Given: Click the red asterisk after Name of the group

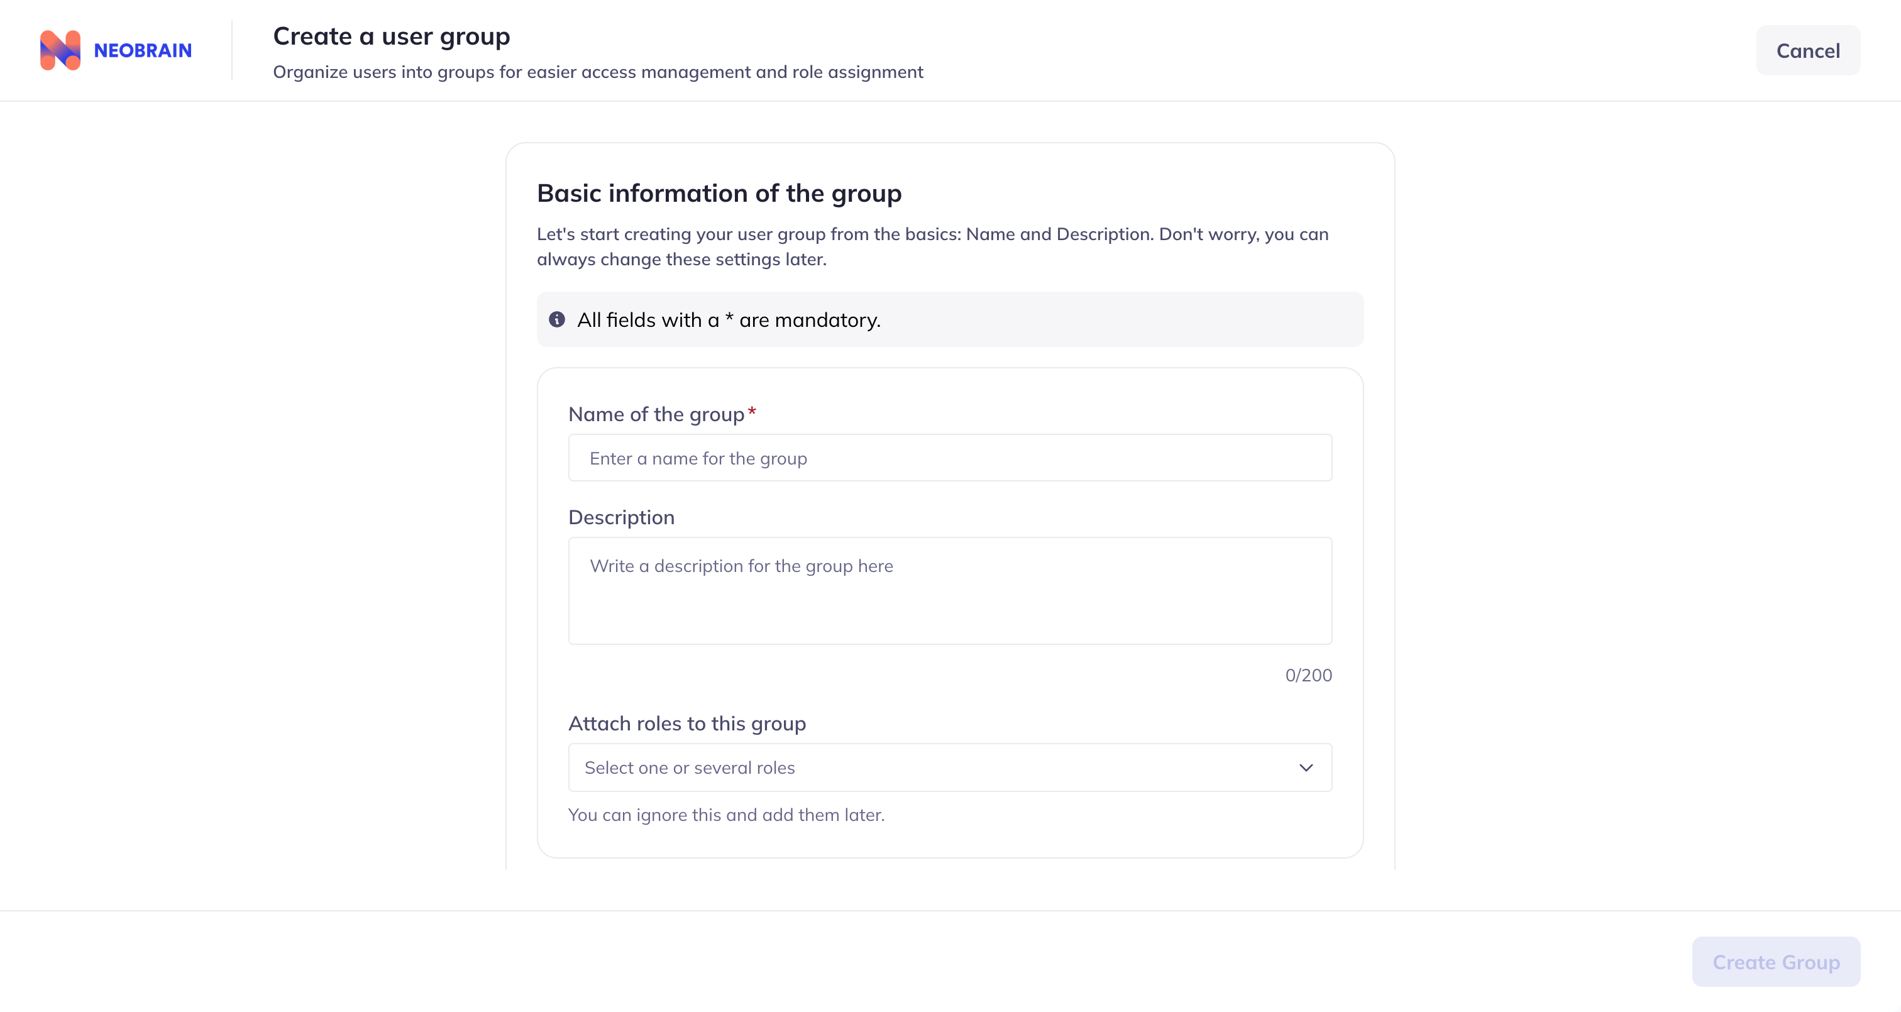Looking at the screenshot, I should (x=752, y=412).
